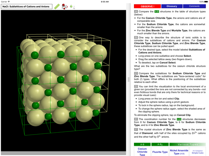The image size is (209, 156).
Task: Open Cesium Chloride Type model link
Action: coord(142,151)
